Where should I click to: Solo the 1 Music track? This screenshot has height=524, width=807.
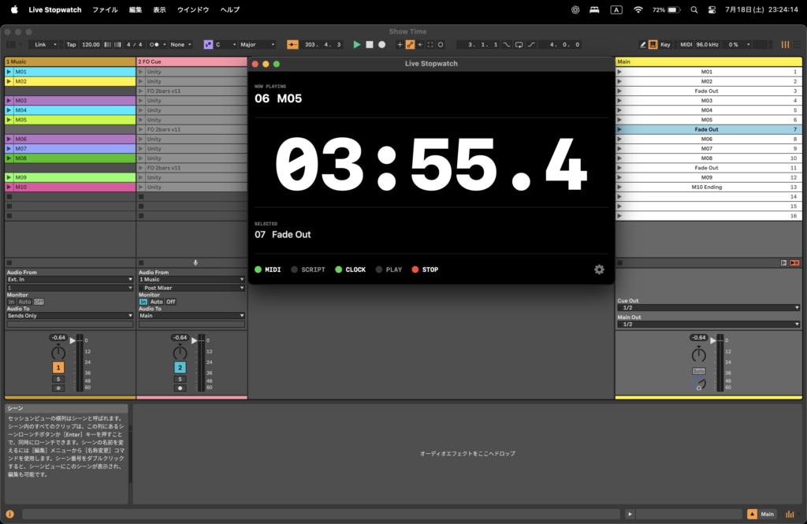58,379
